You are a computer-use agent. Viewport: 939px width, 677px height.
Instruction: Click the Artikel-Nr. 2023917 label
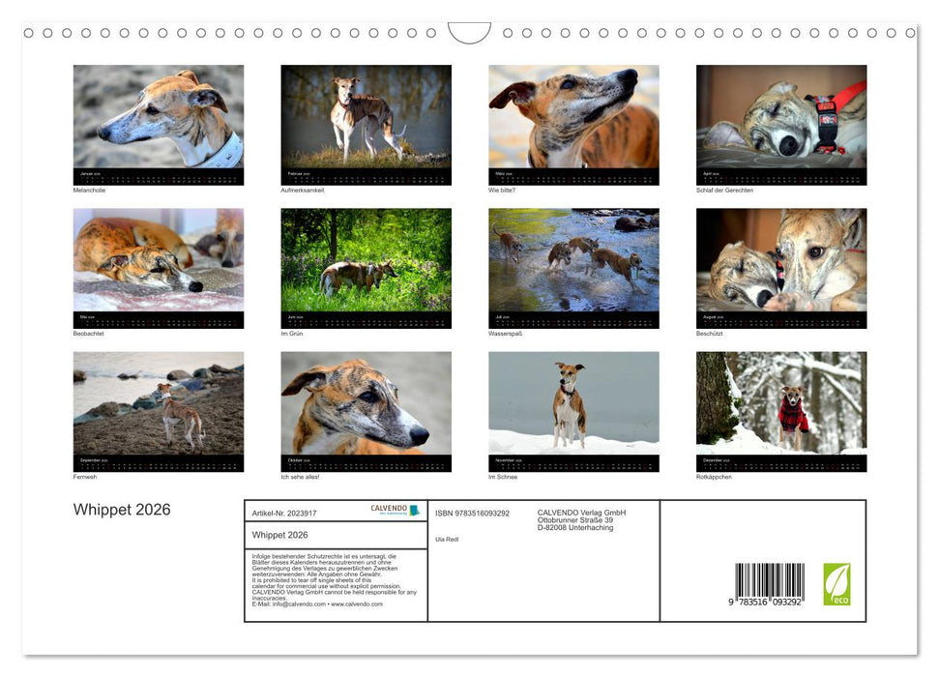point(282,512)
